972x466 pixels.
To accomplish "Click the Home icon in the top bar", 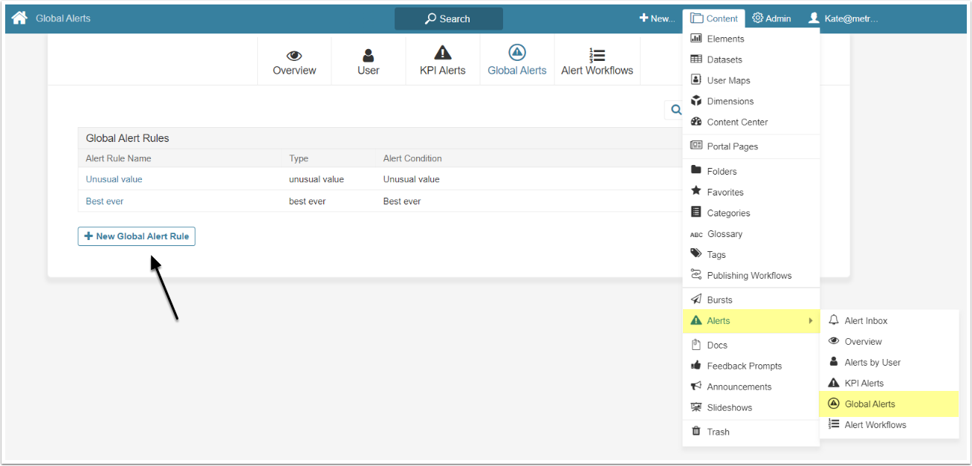I will (19, 18).
